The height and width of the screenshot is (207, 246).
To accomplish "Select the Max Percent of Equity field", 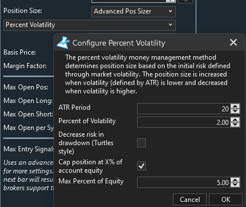I will 184,182.
